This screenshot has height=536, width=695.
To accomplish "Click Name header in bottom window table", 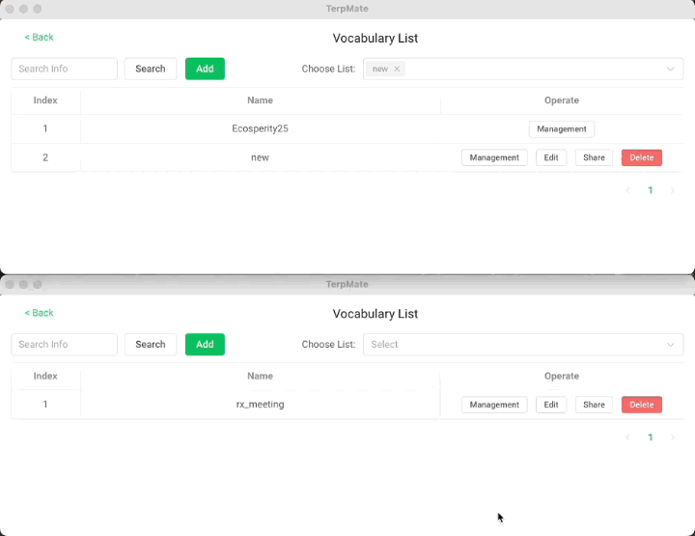I will coord(261,376).
